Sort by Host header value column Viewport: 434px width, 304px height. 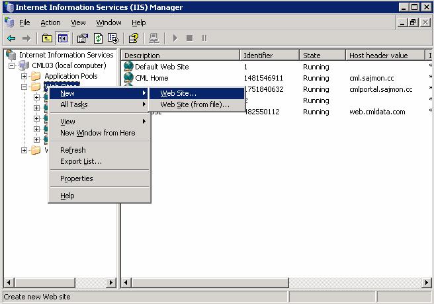(385, 56)
